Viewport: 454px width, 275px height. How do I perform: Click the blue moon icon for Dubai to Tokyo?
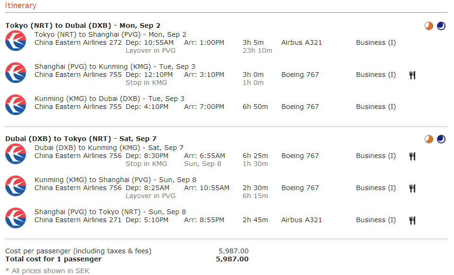click(441, 139)
